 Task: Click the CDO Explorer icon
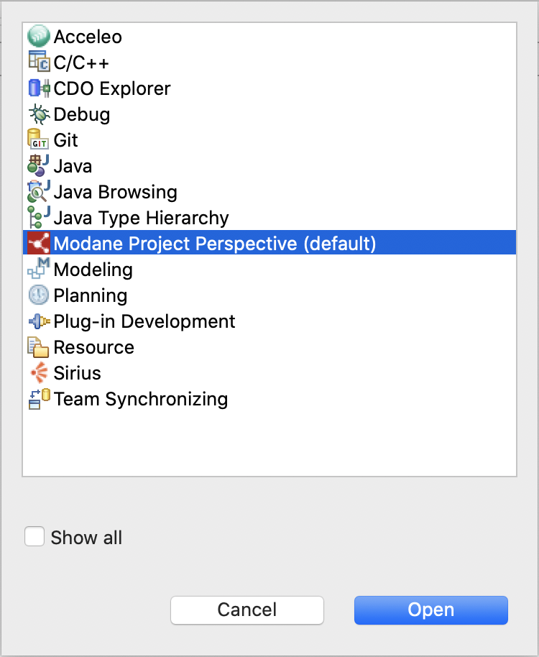pyautogui.click(x=39, y=88)
